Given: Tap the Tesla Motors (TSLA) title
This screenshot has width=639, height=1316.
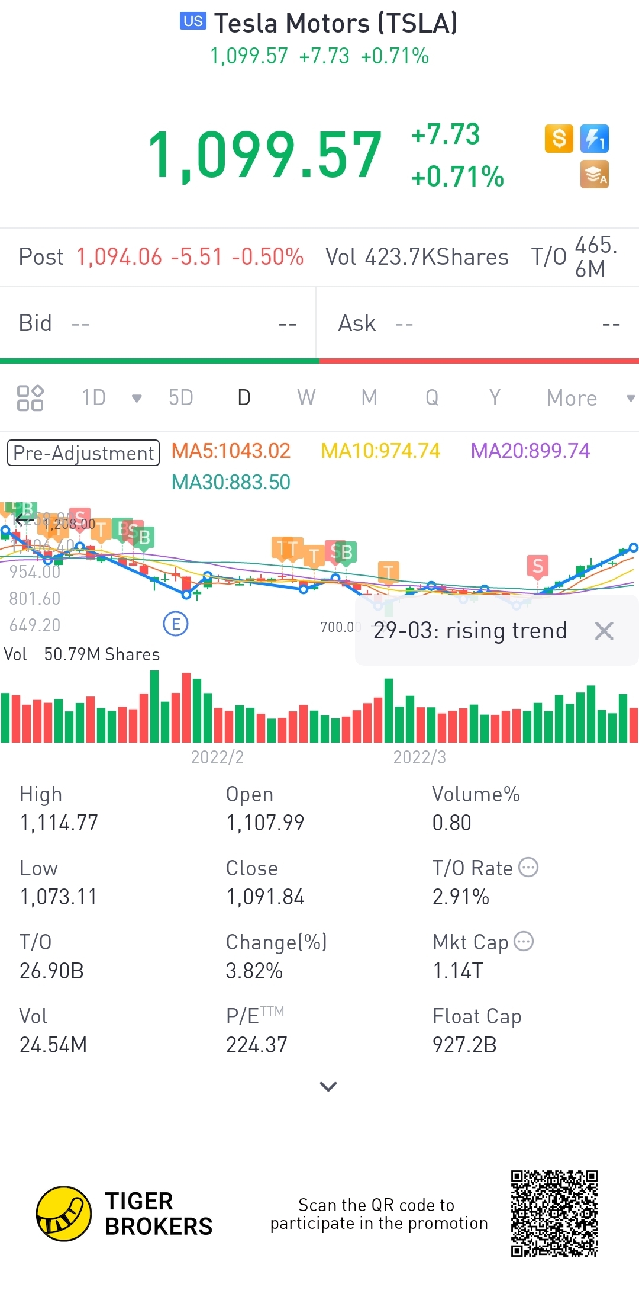Looking at the screenshot, I should tap(335, 24).
